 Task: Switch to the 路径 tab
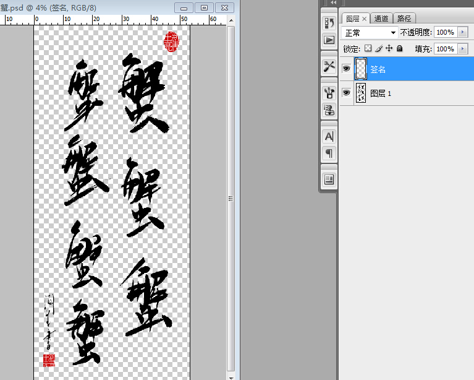[x=404, y=19]
